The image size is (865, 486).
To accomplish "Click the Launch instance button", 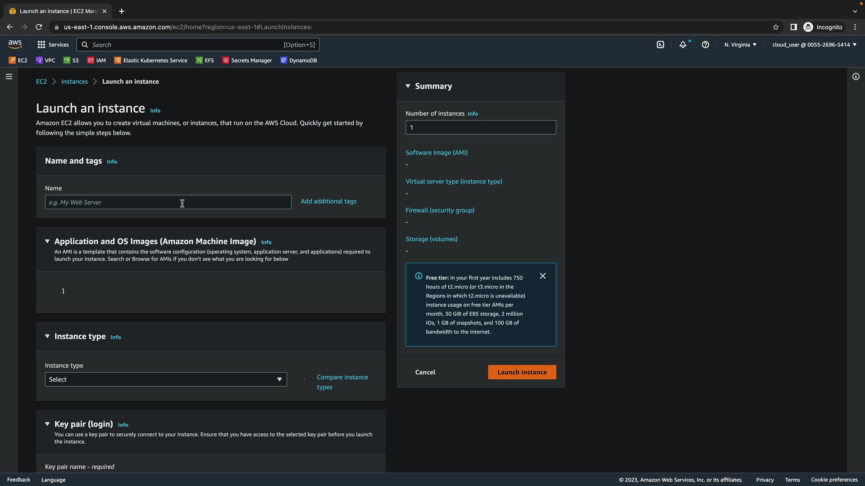I will coord(522,372).
